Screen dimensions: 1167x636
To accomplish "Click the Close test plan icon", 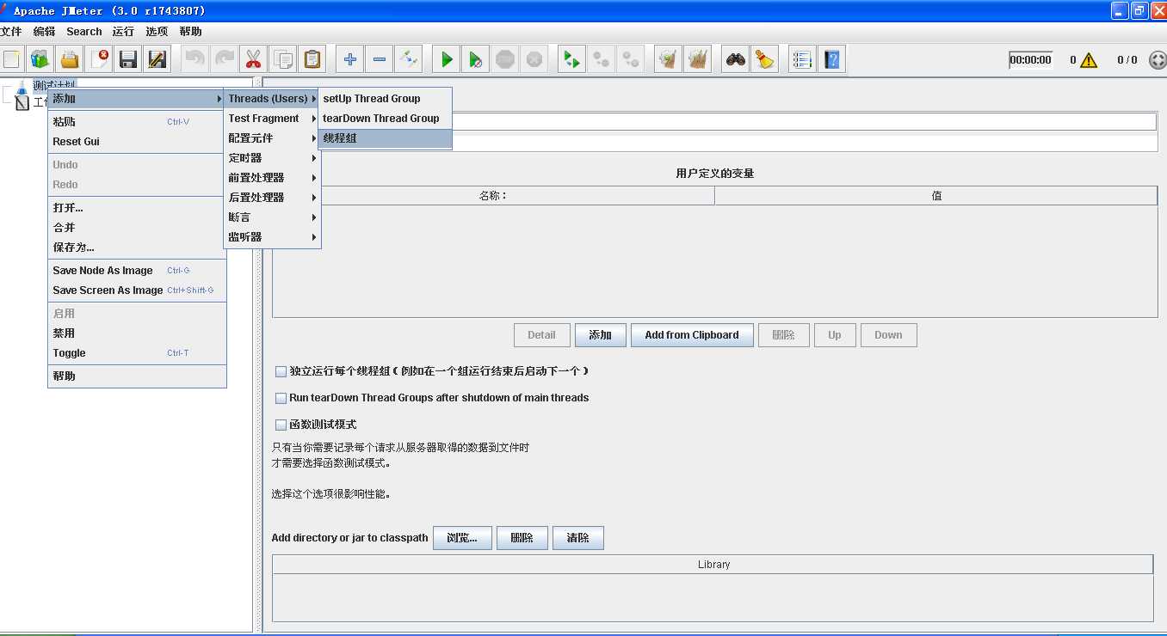I will click(x=99, y=59).
